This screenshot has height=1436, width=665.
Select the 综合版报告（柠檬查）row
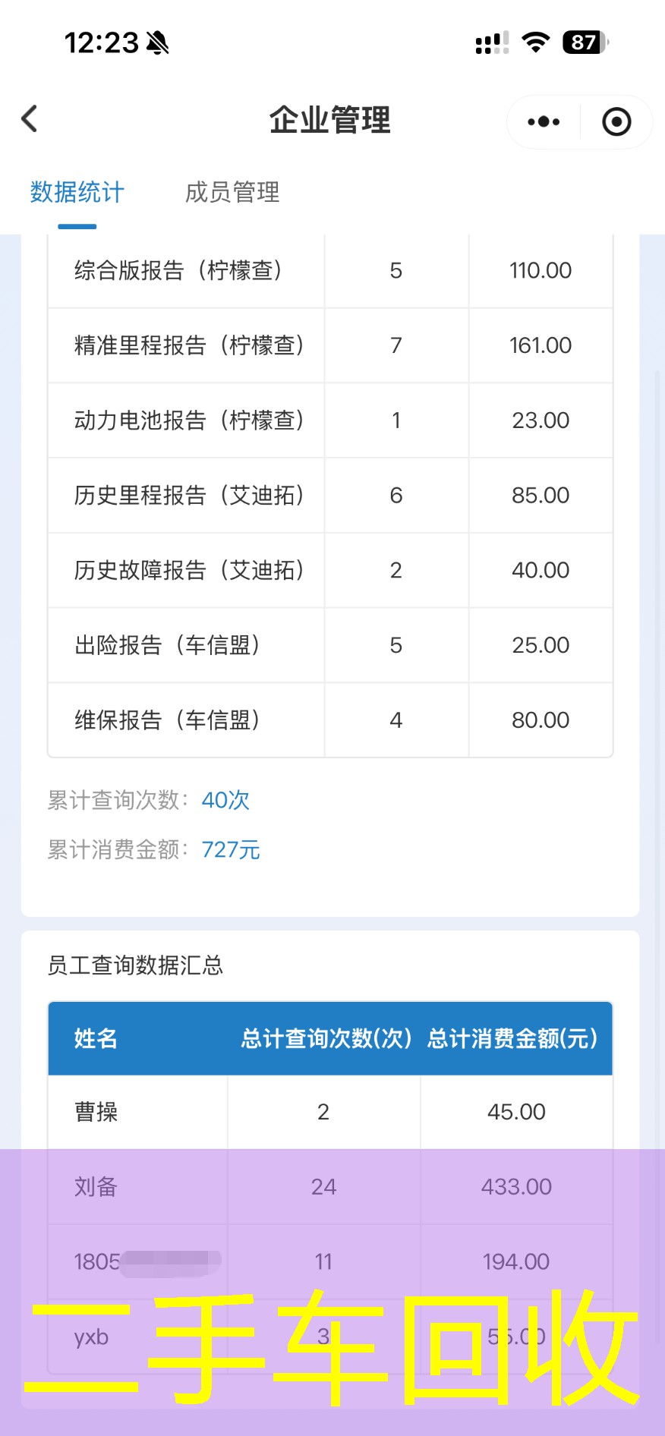[179, 271]
